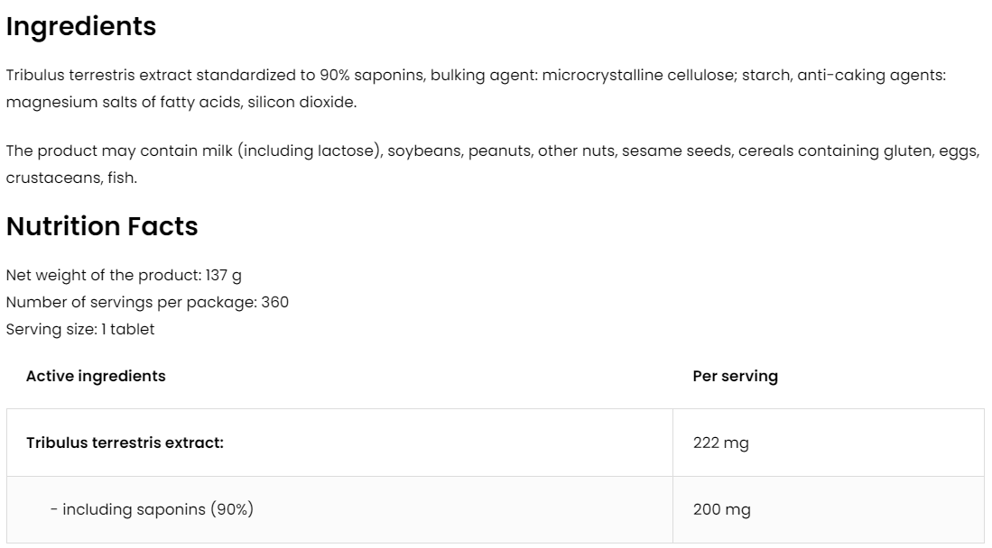Click the Nutrition Facts heading
Viewport: 992px width, 548px height.
(x=102, y=226)
